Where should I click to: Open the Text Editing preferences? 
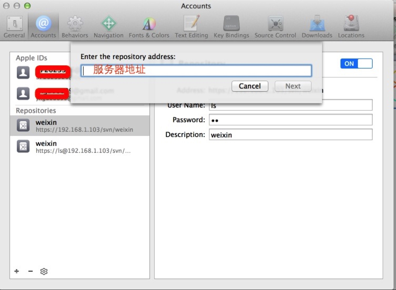point(191,27)
